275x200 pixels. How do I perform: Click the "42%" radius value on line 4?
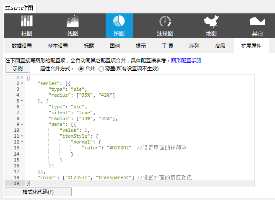tap(105, 95)
